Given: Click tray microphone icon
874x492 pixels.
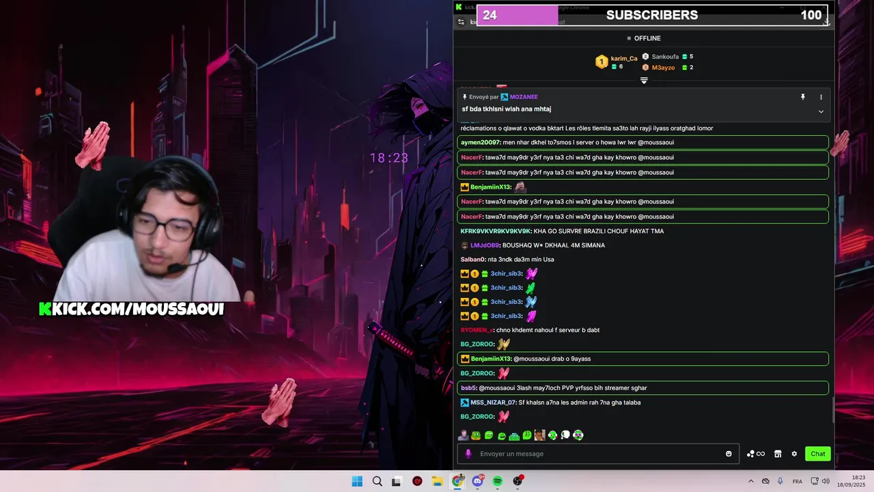Looking at the screenshot, I should tap(780, 481).
